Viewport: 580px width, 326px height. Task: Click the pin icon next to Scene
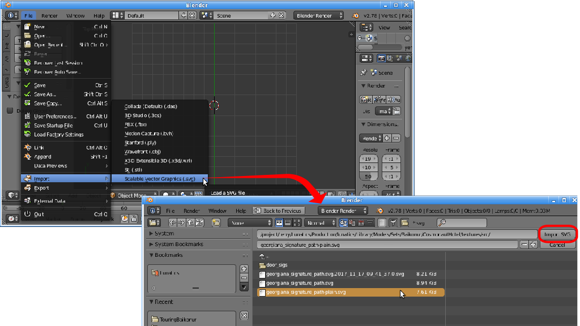(364, 72)
